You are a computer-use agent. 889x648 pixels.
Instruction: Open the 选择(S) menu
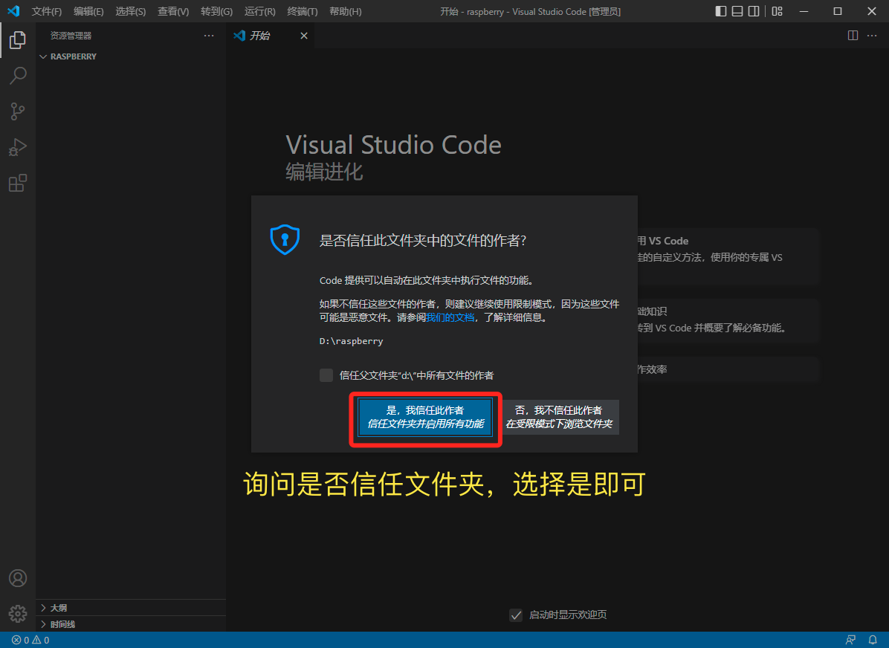[x=130, y=11]
